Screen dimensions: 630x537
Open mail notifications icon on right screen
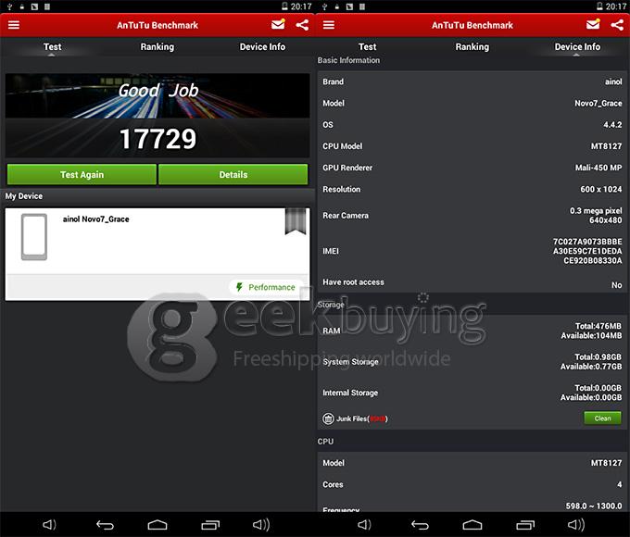[593, 25]
